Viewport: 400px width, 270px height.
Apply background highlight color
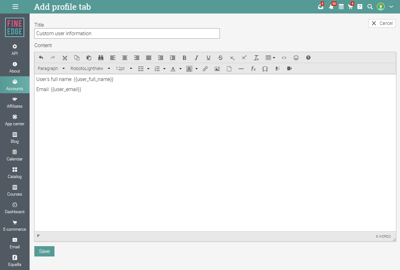[189, 69]
